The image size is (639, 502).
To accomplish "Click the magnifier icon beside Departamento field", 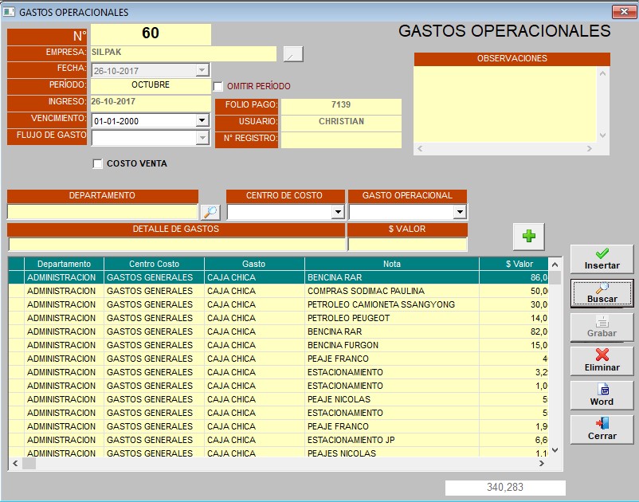I will click(210, 212).
